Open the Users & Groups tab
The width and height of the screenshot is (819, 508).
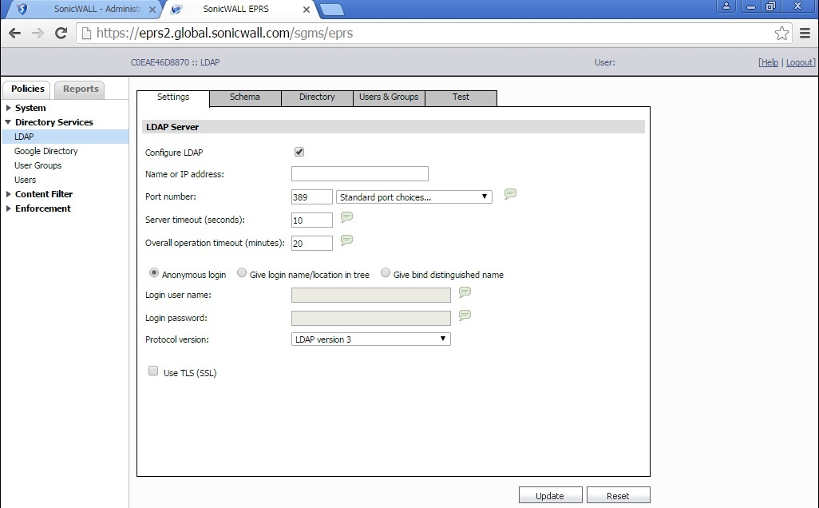tap(389, 97)
